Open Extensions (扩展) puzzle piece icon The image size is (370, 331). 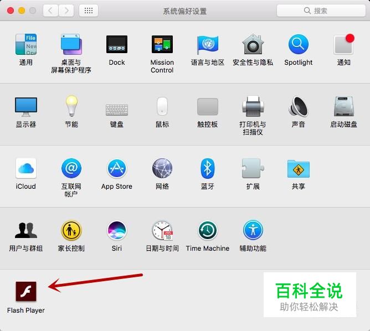click(x=253, y=168)
